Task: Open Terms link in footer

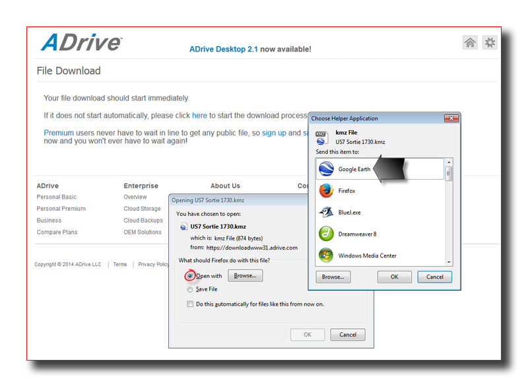Action: click(x=120, y=264)
